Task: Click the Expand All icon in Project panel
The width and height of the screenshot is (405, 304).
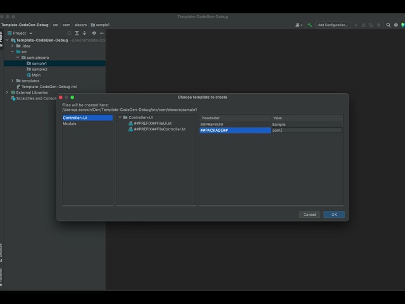Action: pos(77,33)
